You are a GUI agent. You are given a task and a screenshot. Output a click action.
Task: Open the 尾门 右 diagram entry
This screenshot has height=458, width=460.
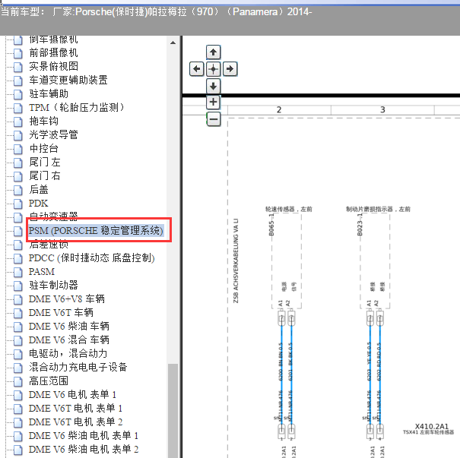click(45, 175)
